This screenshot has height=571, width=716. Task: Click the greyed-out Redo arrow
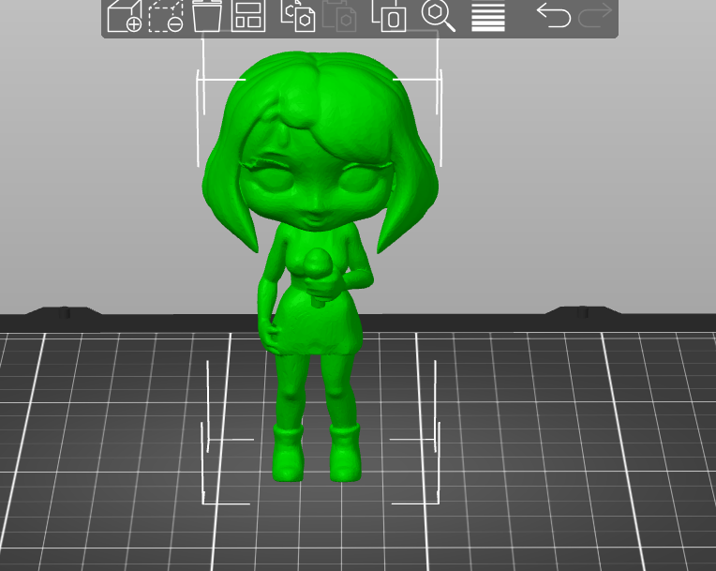click(x=595, y=15)
